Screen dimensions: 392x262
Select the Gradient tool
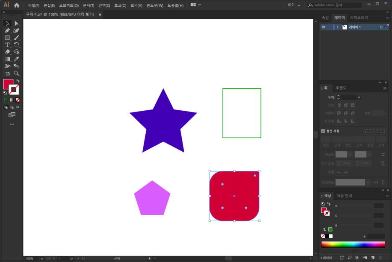(x=7, y=59)
